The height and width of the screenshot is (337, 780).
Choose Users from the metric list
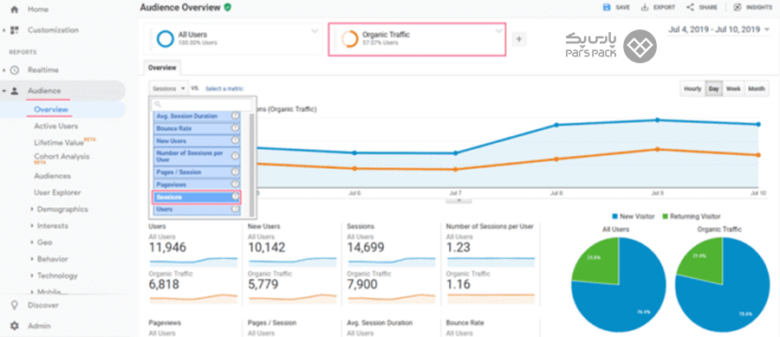pyautogui.click(x=197, y=210)
